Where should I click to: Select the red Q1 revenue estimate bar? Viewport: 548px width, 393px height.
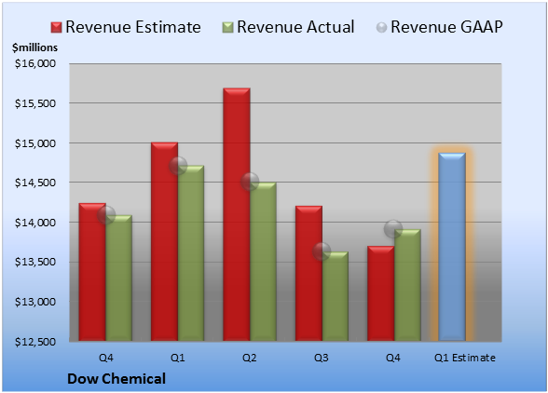click(x=164, y=241)
